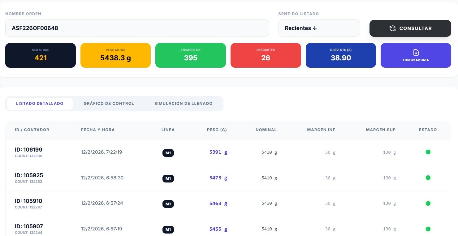Select the Listado Detallado tab

tap(40, 104)
